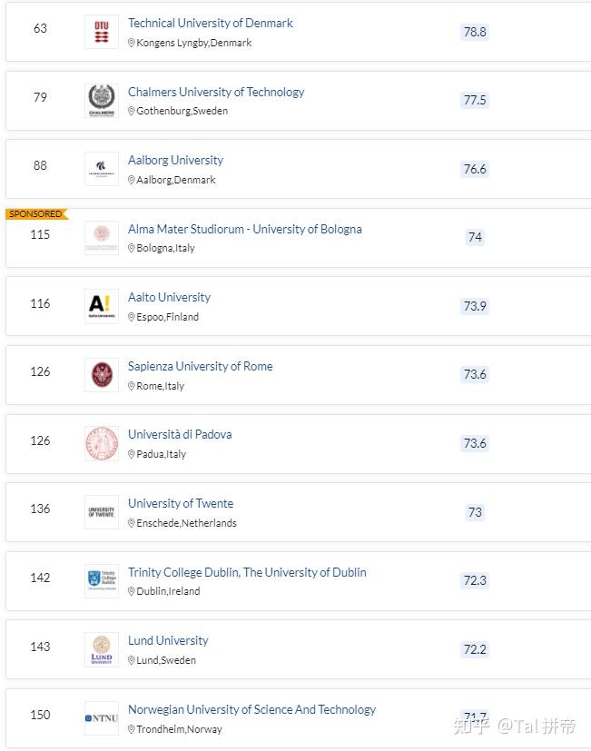Click the Sapienza University crest logo
The image size is (591, 751).
pos(102,374)
